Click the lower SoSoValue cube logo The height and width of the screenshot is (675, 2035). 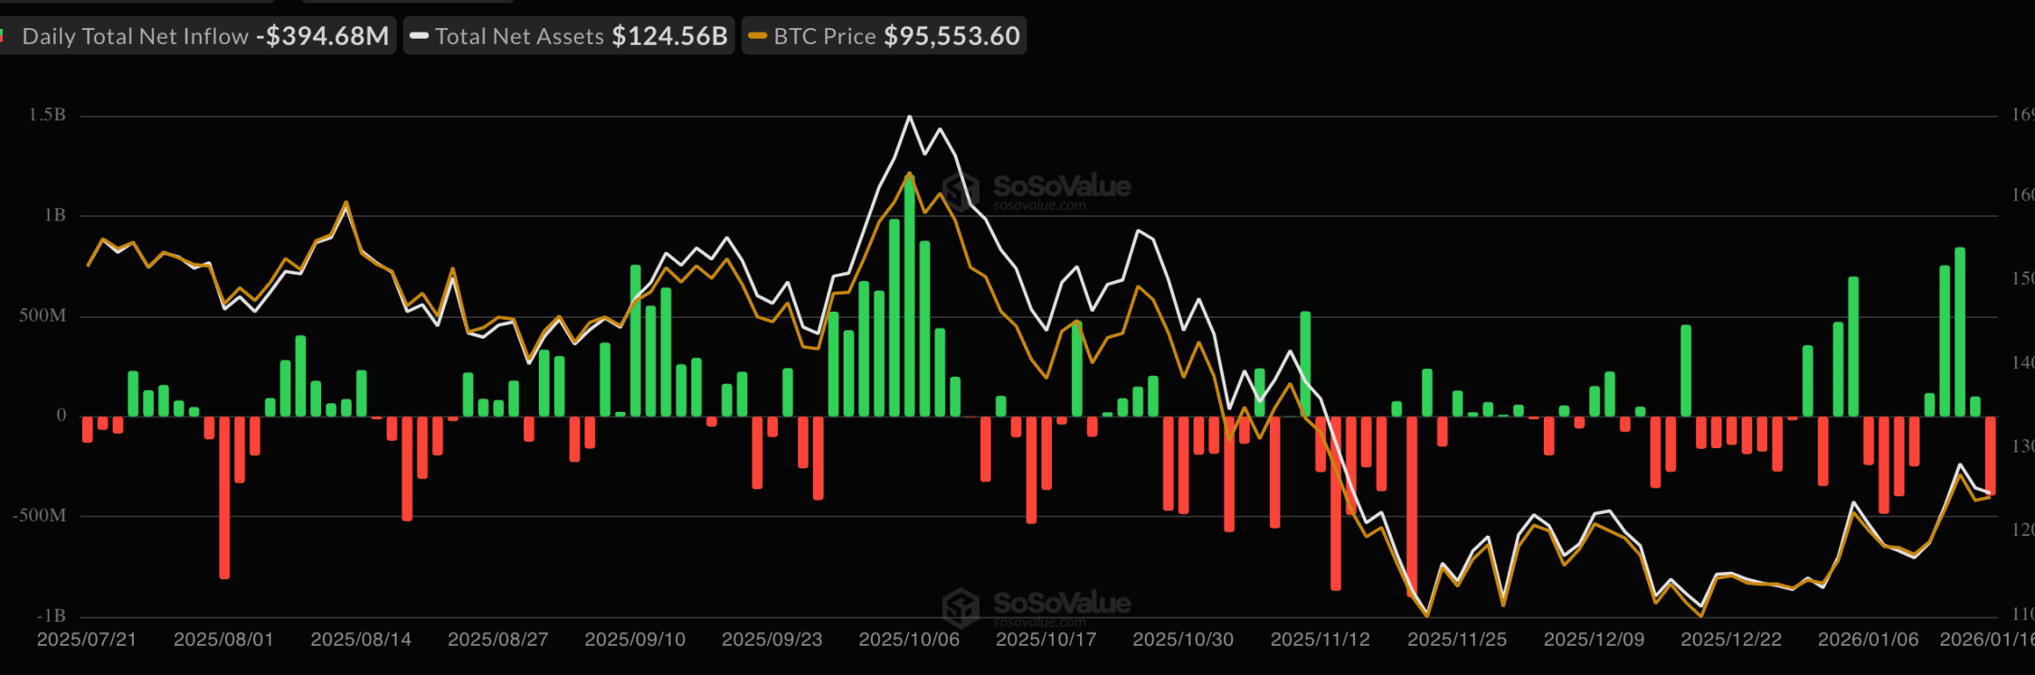pos(961,606)
